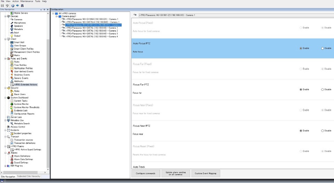Click the Roles icon under Security

[12, 91]
